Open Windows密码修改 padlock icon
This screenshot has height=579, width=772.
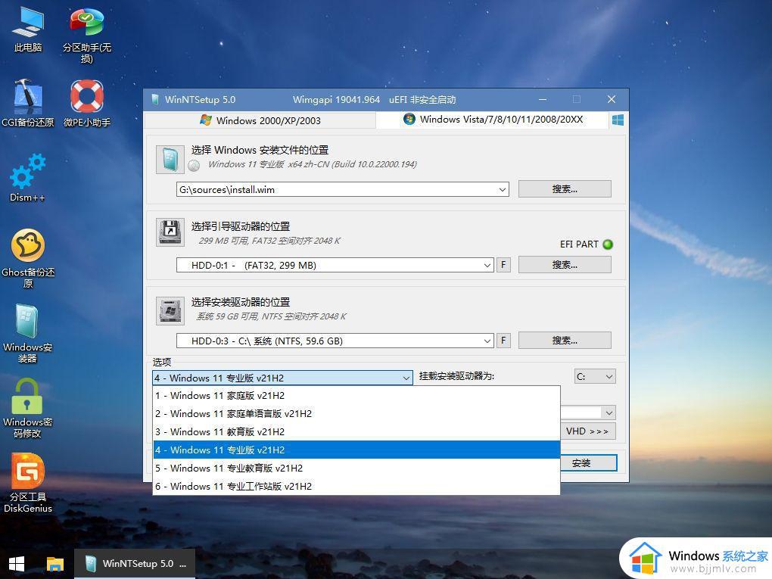[x=28, y=409]
